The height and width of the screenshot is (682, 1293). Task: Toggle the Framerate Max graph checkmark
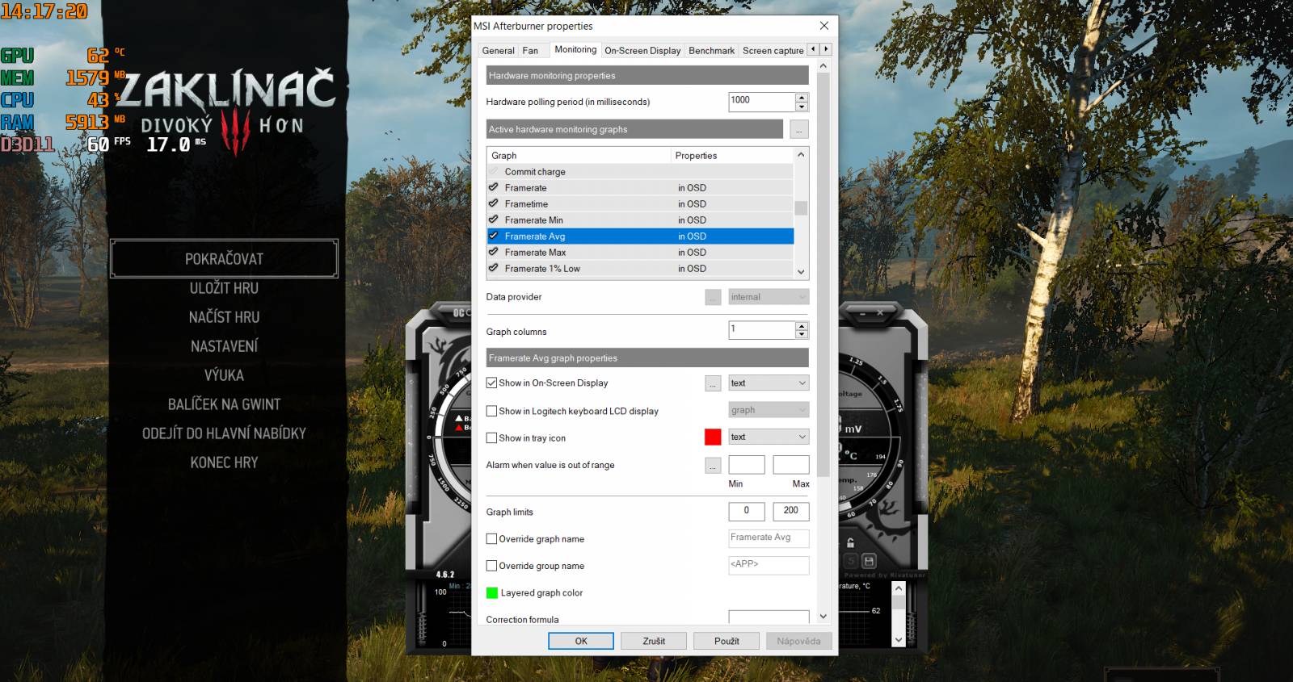493,252
